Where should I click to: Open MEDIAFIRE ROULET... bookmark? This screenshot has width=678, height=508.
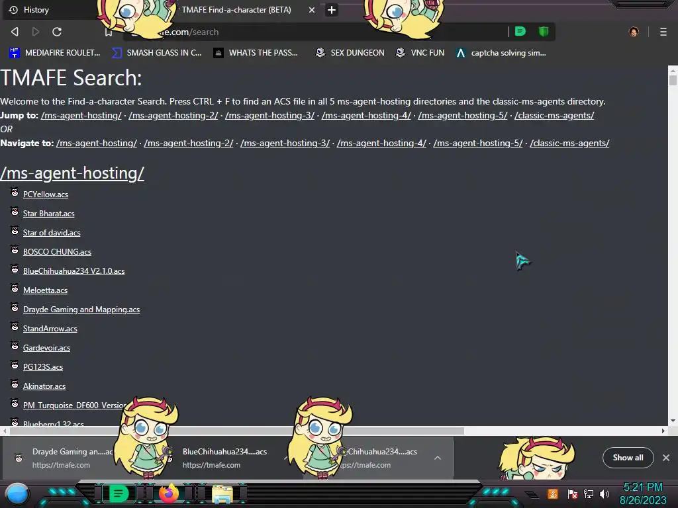coord(54,53)
